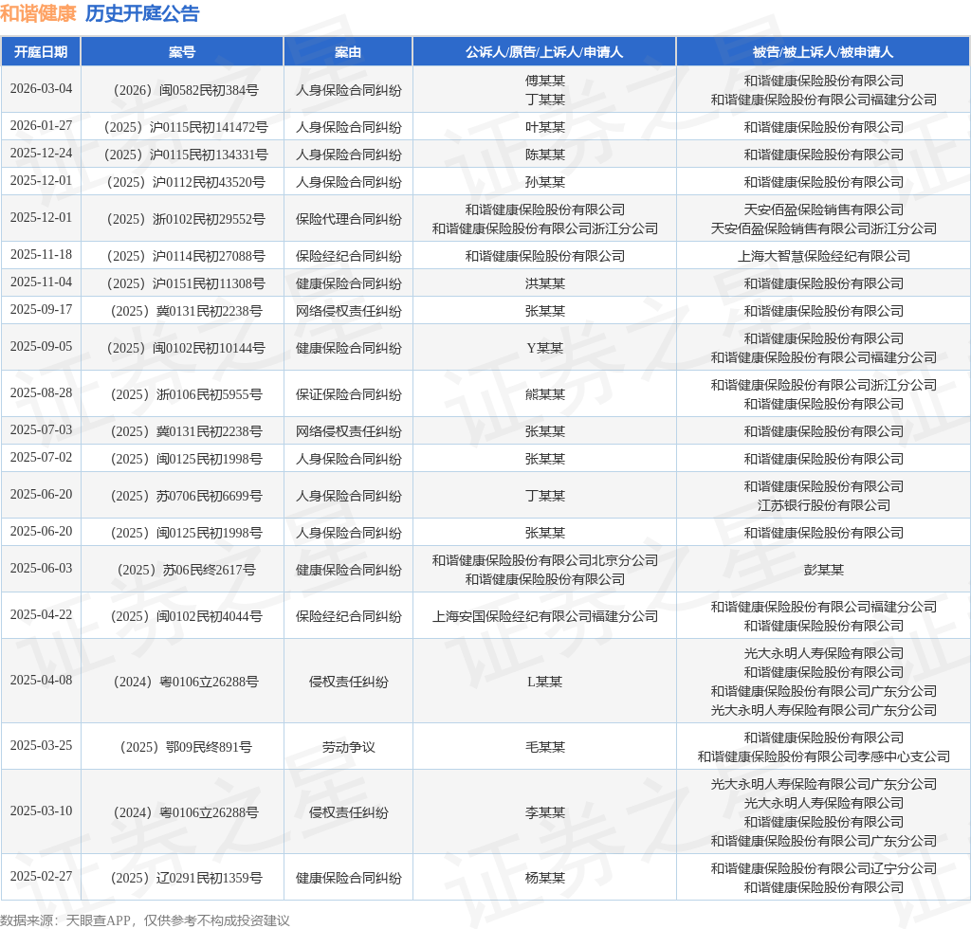Click plaintiff 傅某某
This screenshot has width=971, height=929.
(x=544, y=82)
